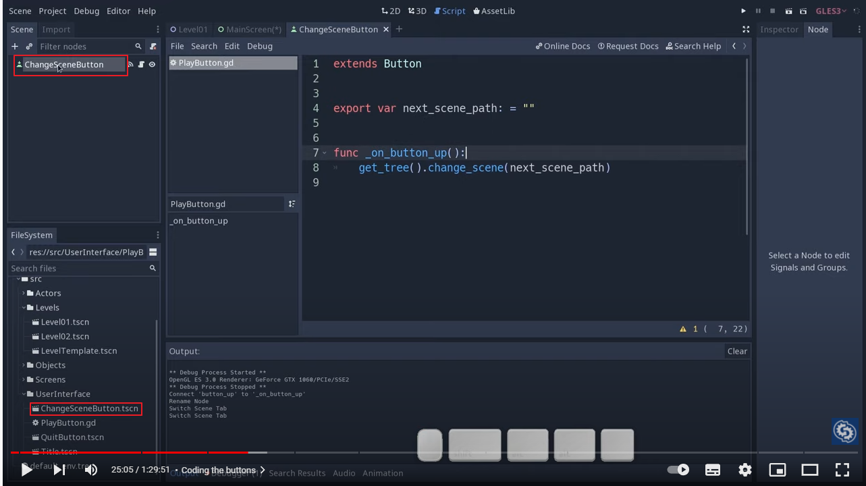Expand the Actors folder
The height and width of the screenshot is (486, 866).
24,294
